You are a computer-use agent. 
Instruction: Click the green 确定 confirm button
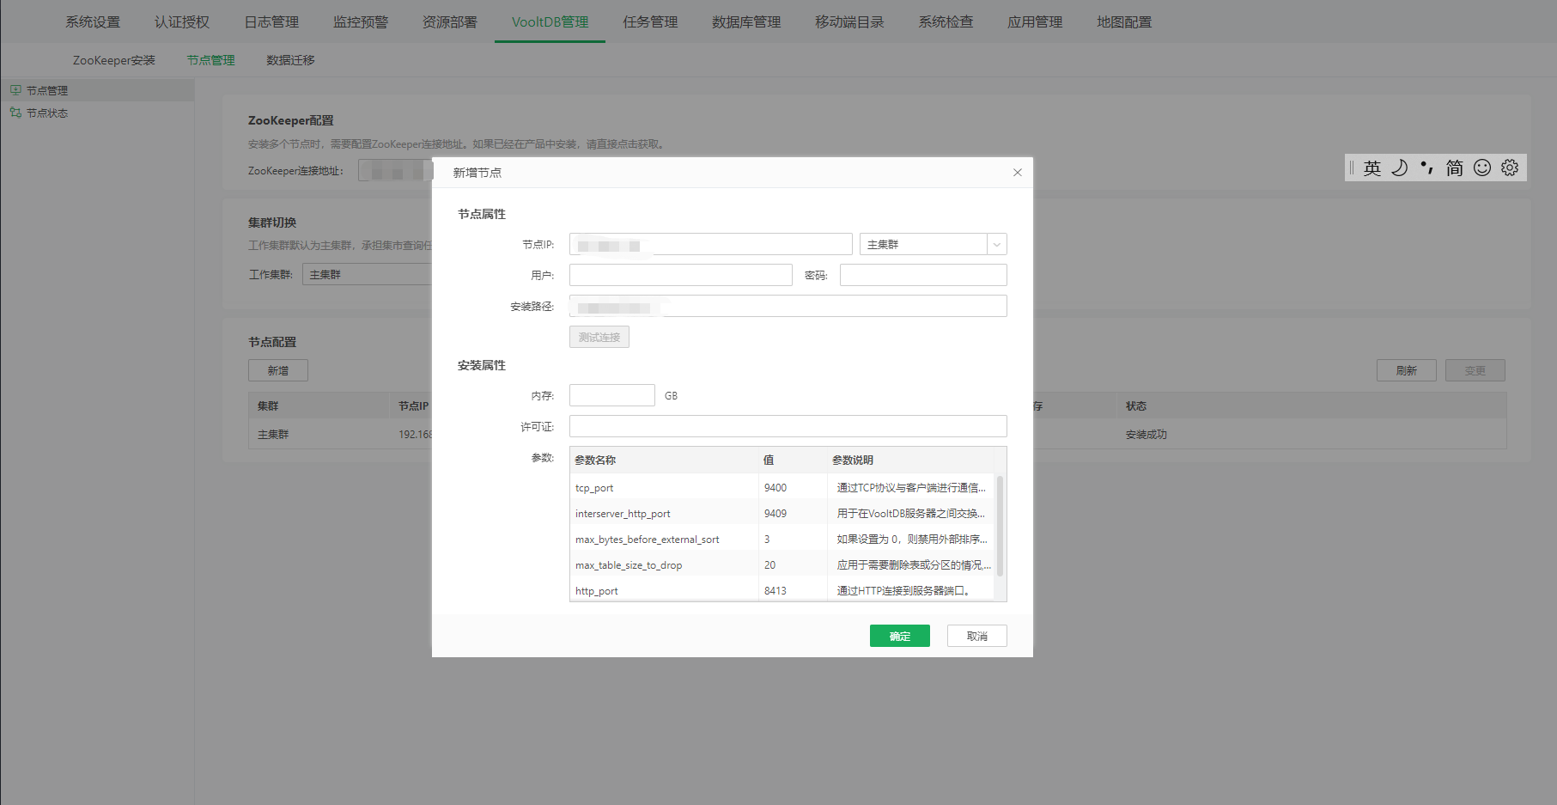tap(899, 636)
